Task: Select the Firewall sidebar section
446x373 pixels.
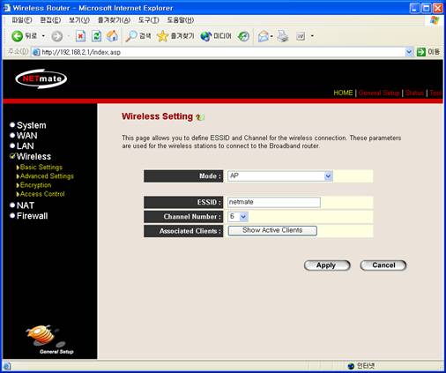Action: (32, 216)
